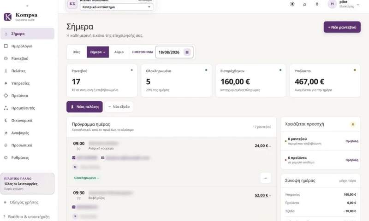The image size is (369, 221).
Task: Click the KK store avatar
Action: (72, 4)
